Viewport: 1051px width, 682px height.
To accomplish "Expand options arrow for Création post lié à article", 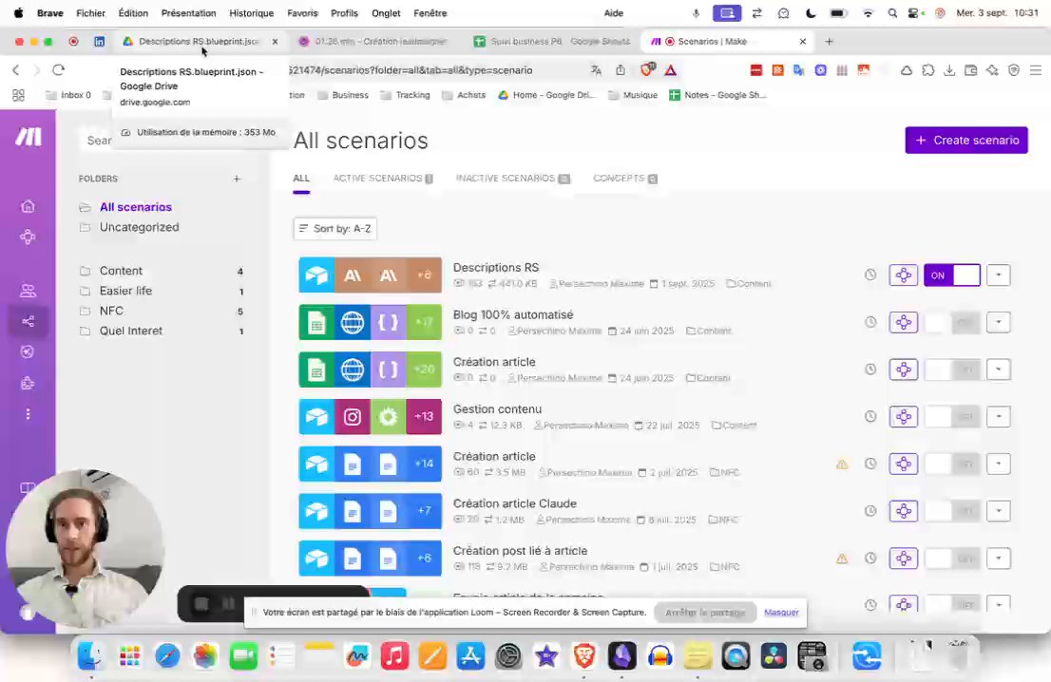I will pyautogui.click(x=998, y=559).
